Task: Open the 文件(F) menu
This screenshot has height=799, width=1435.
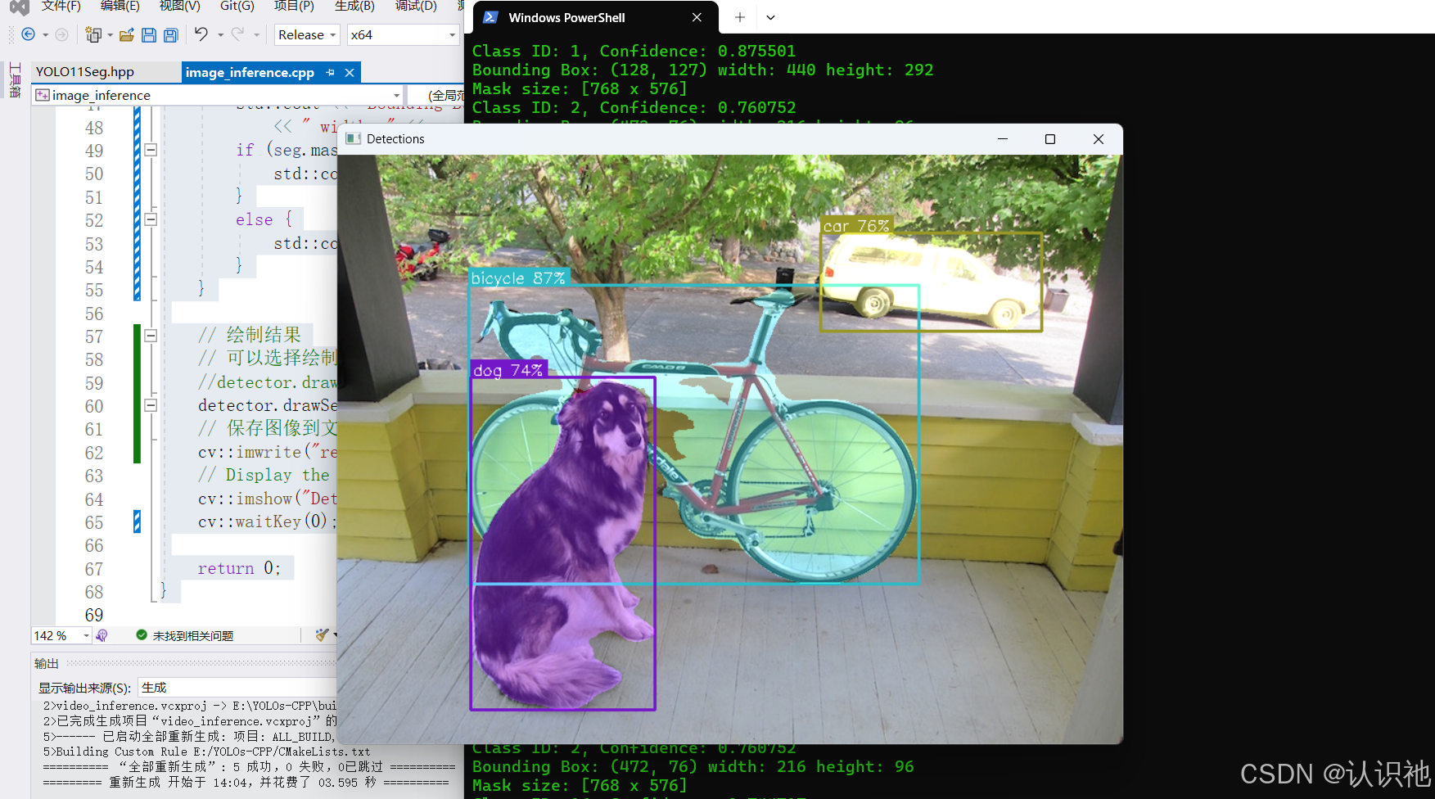Action: (61, 7)
